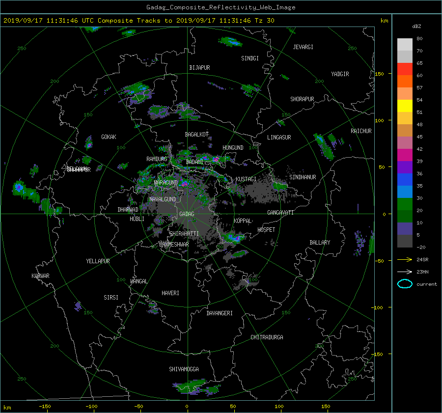Click the yellow 51 dBZ color swatch
This screenshot has height=413, width=442.
[x=405, y=106]
